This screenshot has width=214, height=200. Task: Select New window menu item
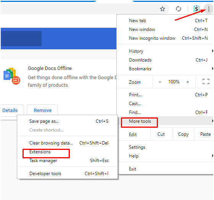coord(165,29)
